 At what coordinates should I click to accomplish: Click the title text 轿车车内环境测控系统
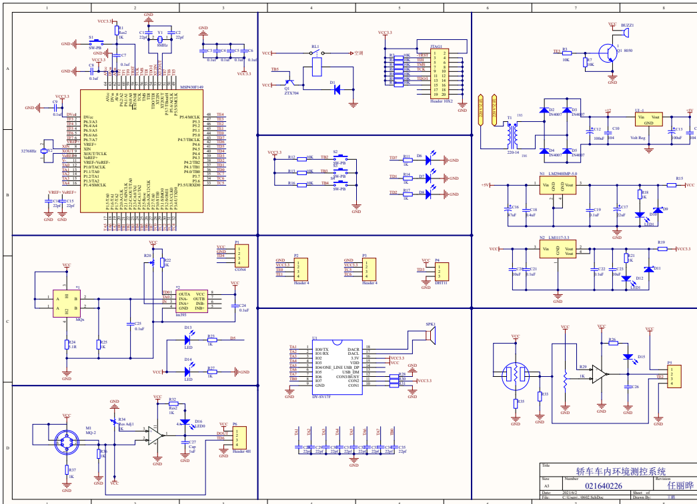(620, 471)
